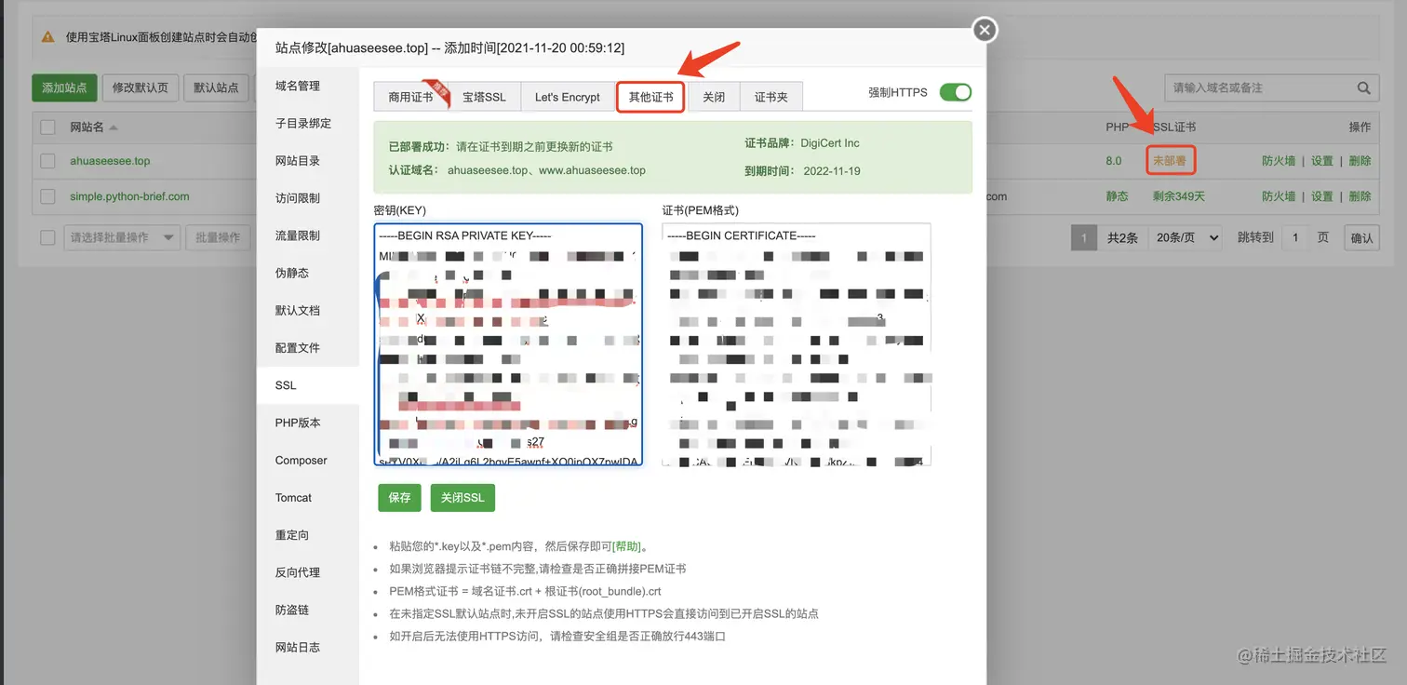
Task: Open the 请选择批量操作 dropdown
Action: pos(121,237)
